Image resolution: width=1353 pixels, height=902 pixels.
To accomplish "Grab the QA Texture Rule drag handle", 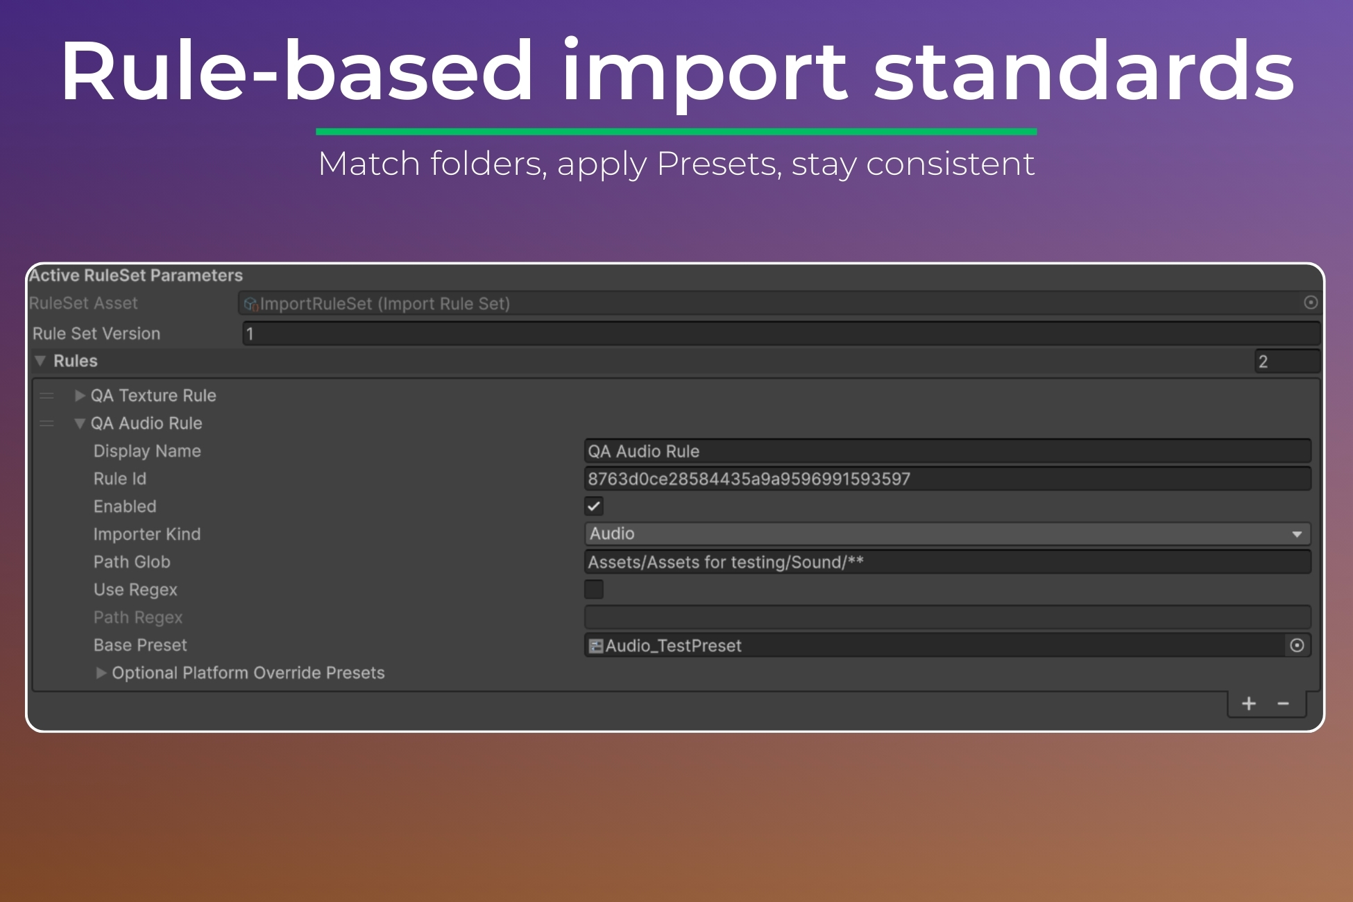I will (47, 395).
